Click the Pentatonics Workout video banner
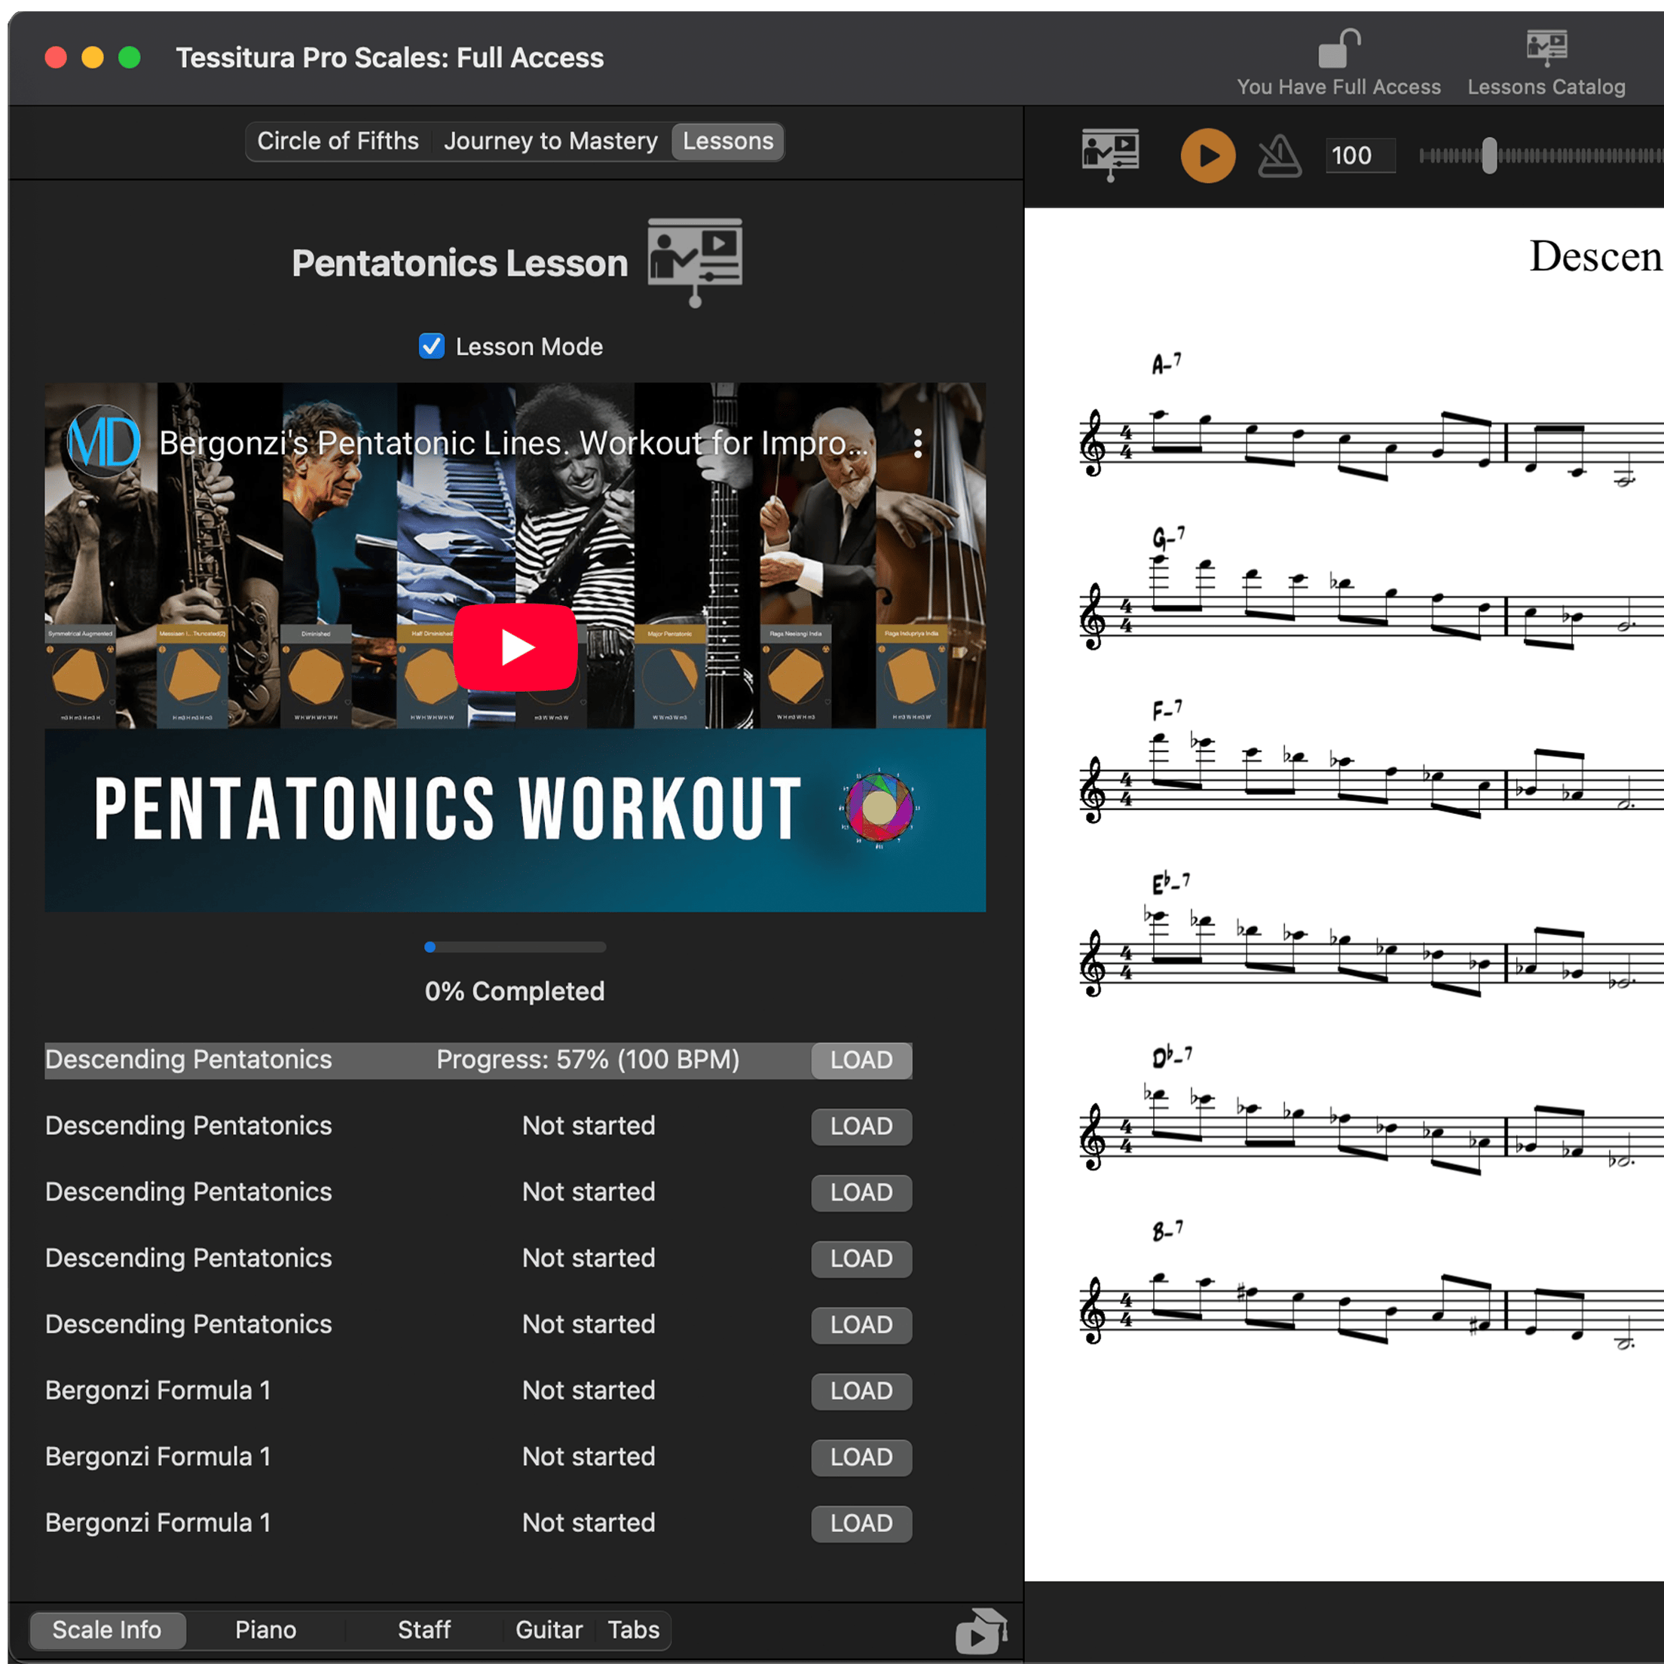 point(515,820)
